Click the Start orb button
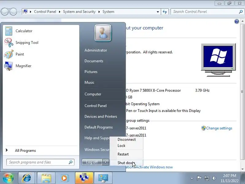This screenshot has height=184, width=245. pyautogui.click(x=8, y=178)
